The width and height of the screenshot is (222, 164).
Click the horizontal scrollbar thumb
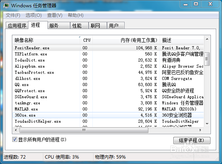pos(84,130)
